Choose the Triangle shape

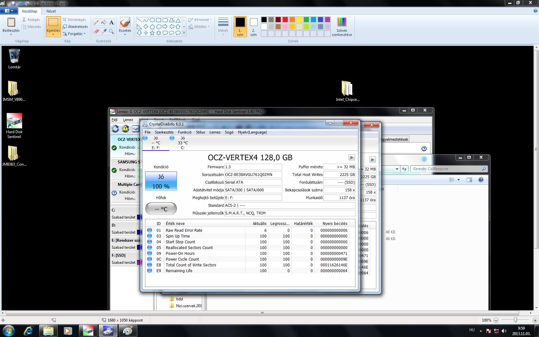click(x=178, y=20)
